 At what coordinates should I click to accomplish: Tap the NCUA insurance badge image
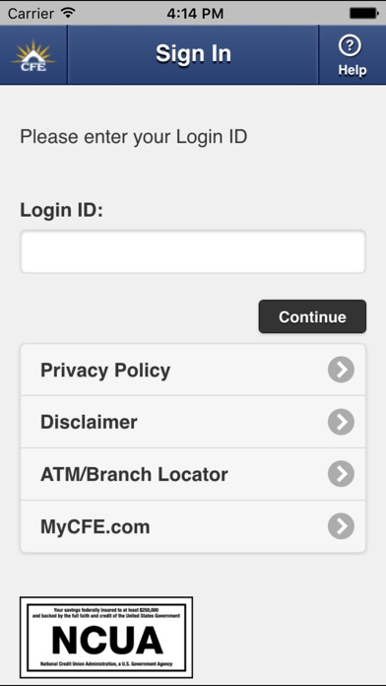106,637
